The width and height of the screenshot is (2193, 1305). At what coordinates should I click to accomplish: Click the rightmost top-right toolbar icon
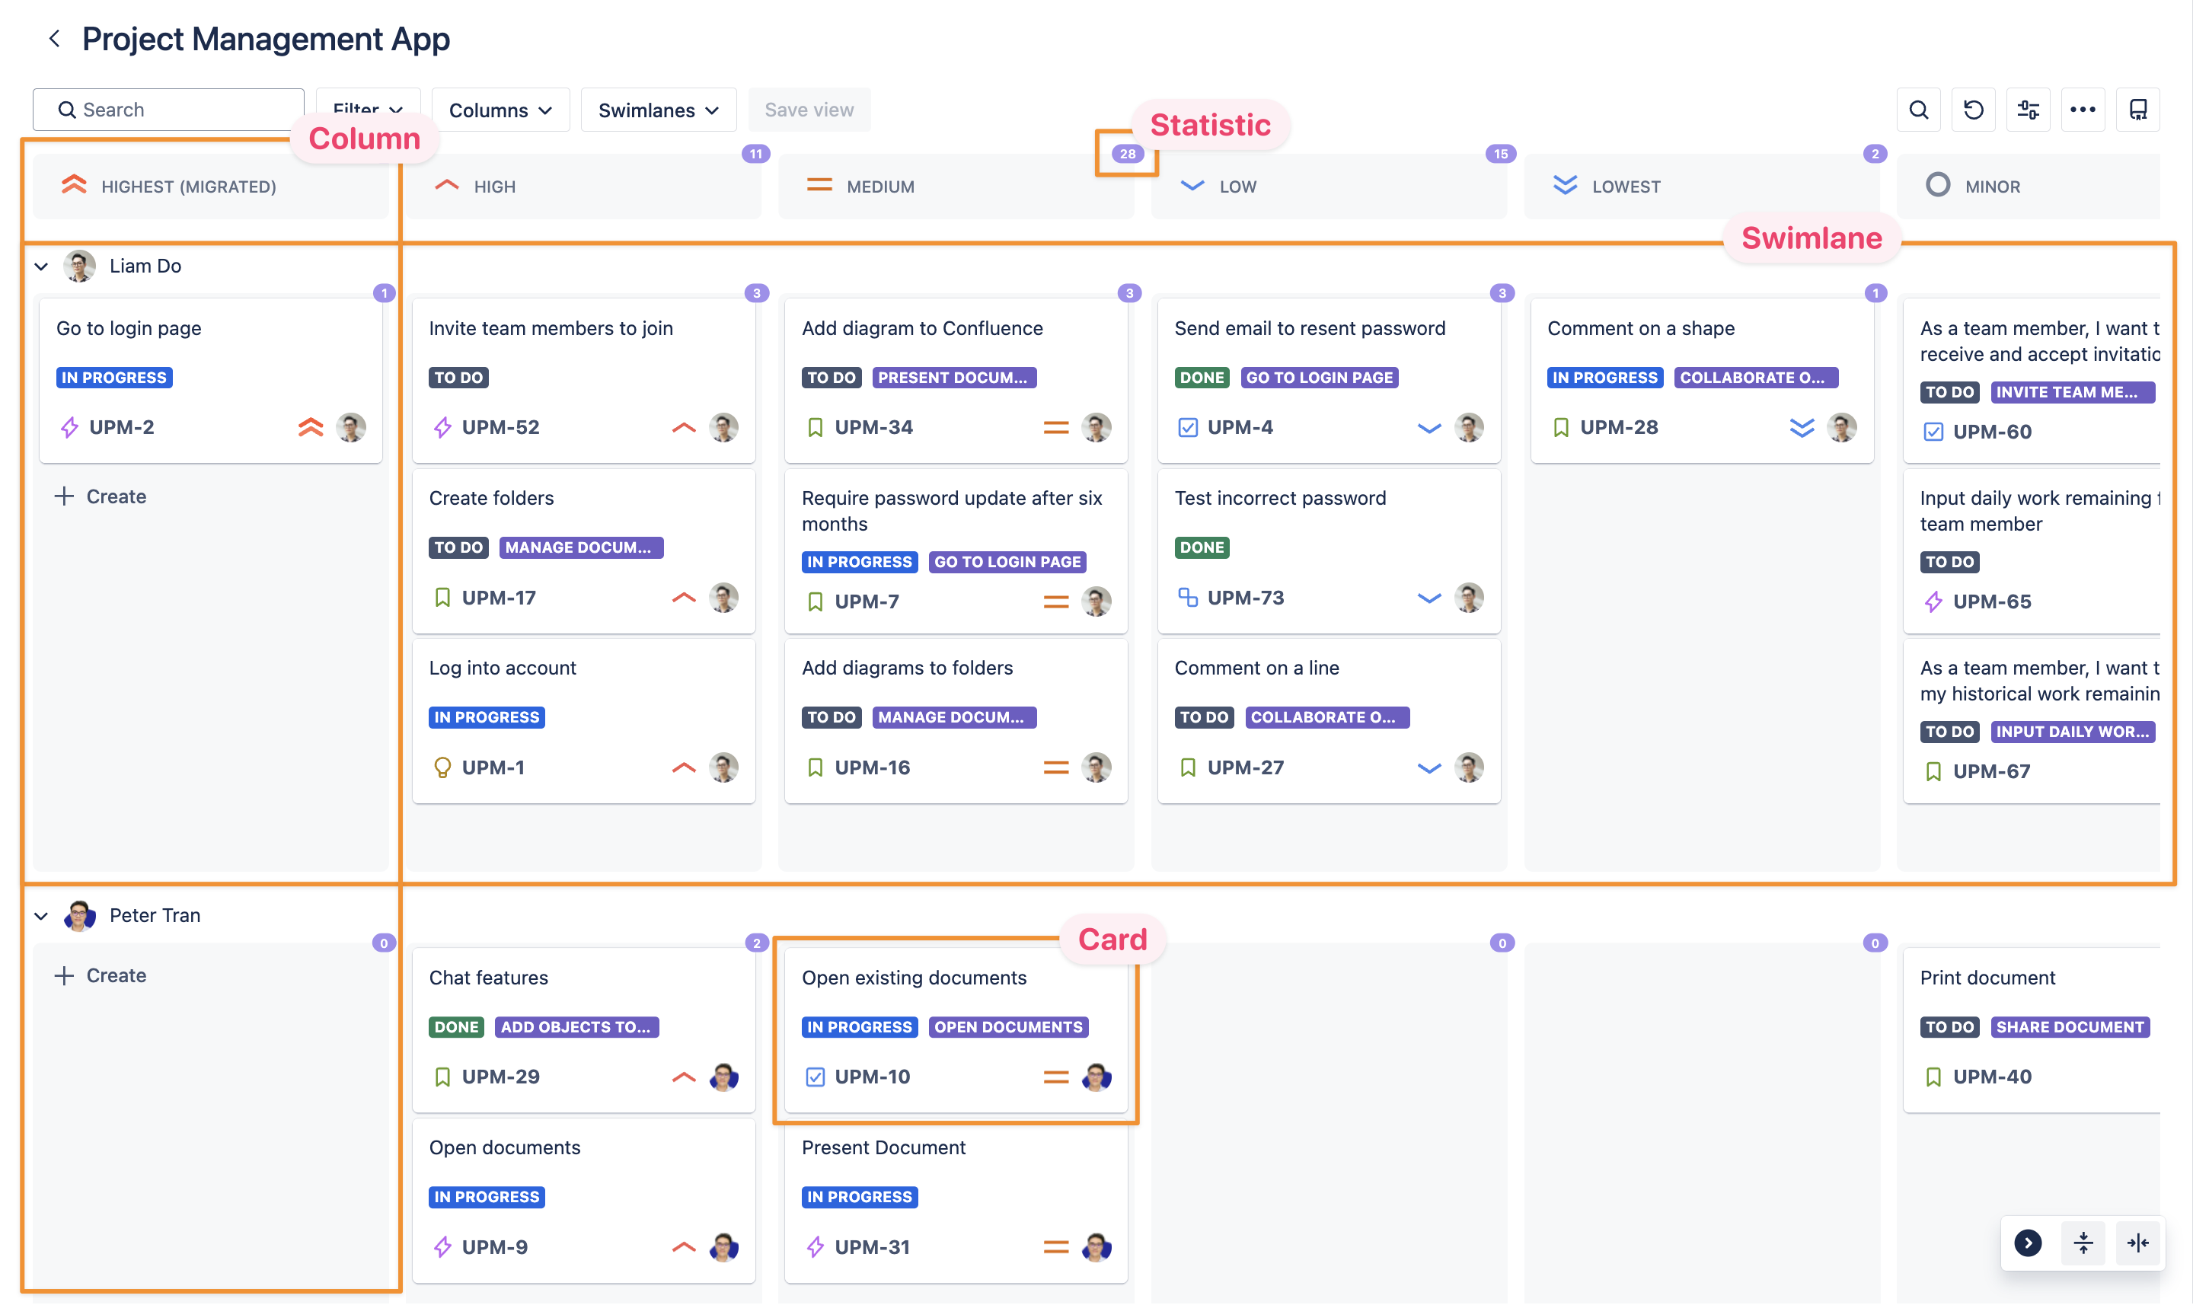coord(2137,110)
